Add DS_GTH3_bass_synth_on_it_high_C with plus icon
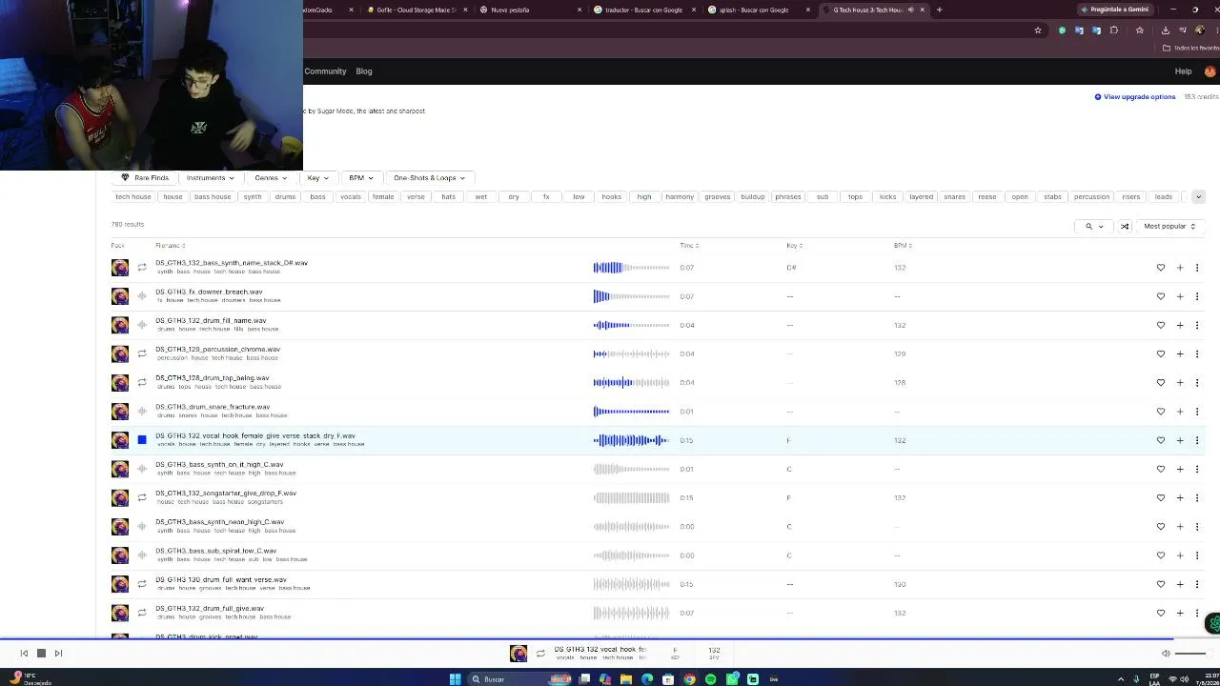 (1179, 469)
